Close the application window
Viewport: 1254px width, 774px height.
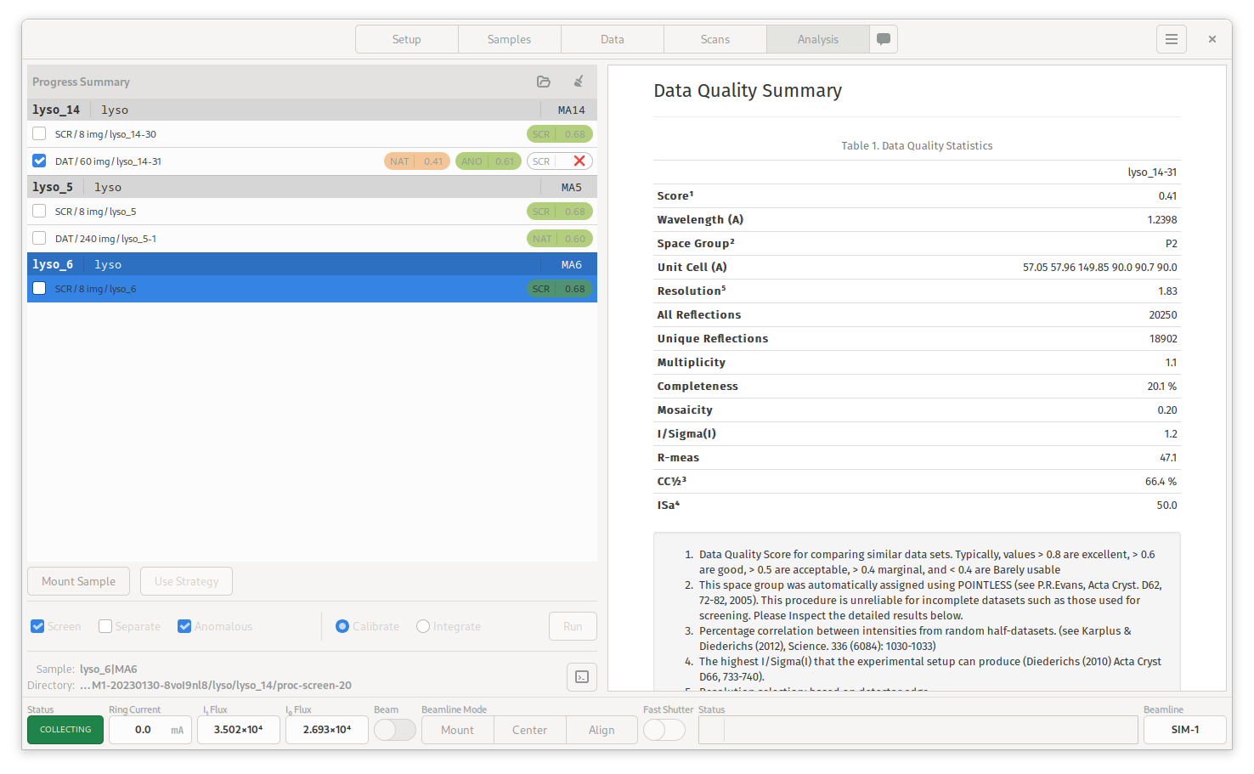coord(1212,39)
